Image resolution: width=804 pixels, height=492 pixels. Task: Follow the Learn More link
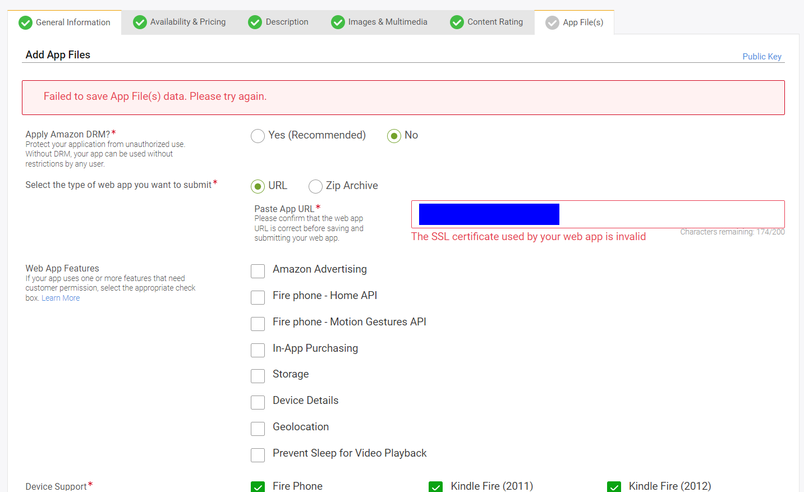(61, 298)
